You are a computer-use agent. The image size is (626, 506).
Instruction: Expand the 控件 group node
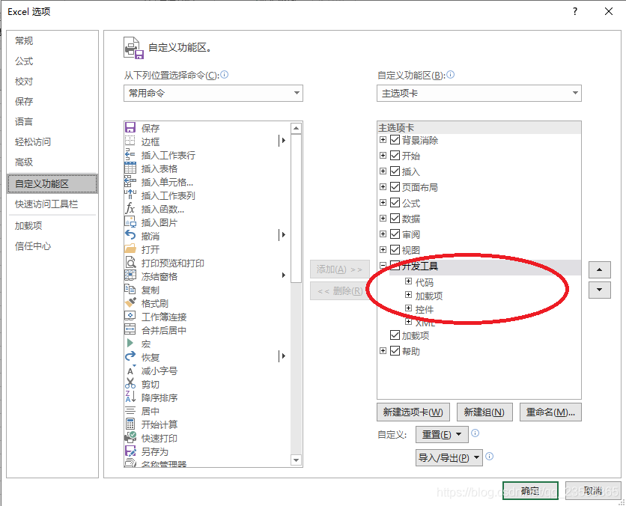[408, 308]
